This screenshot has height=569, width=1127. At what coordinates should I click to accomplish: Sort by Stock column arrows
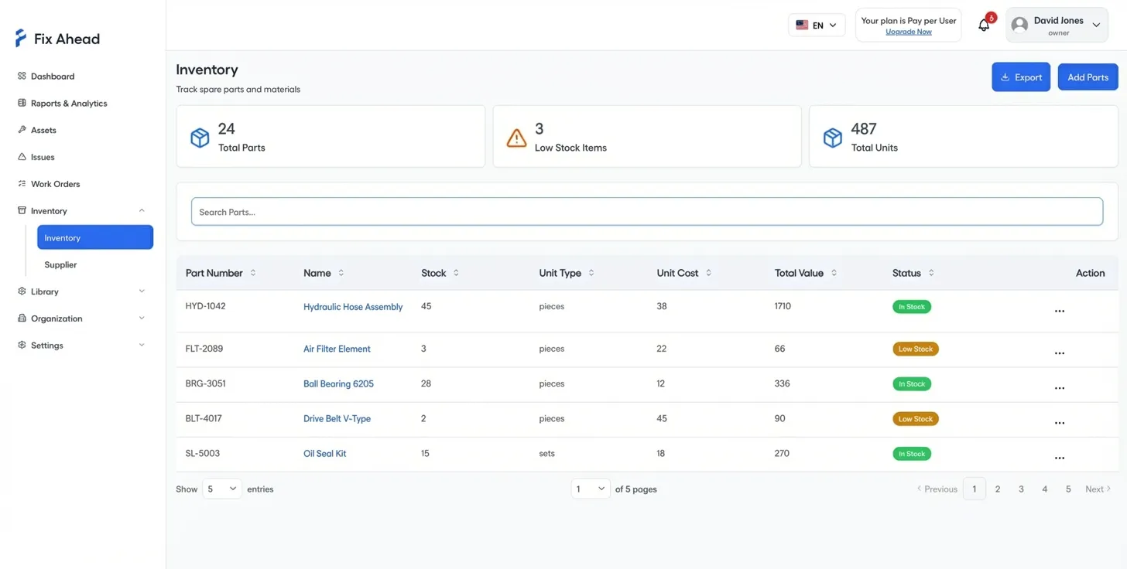point(456,273)
